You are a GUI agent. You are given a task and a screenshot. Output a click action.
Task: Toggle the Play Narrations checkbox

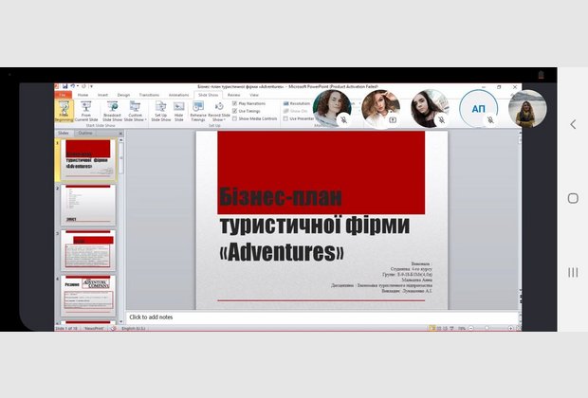[235, 102]
